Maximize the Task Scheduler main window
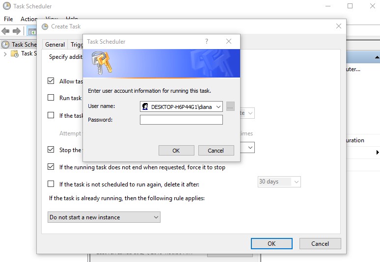Image resolution: width=380 pixels, height=262 pixels. [350, 6]
